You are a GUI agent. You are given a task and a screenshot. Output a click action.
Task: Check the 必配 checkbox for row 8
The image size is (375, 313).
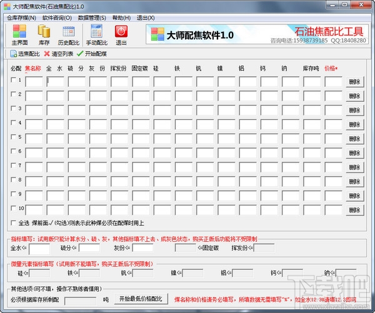pos(13,179)
